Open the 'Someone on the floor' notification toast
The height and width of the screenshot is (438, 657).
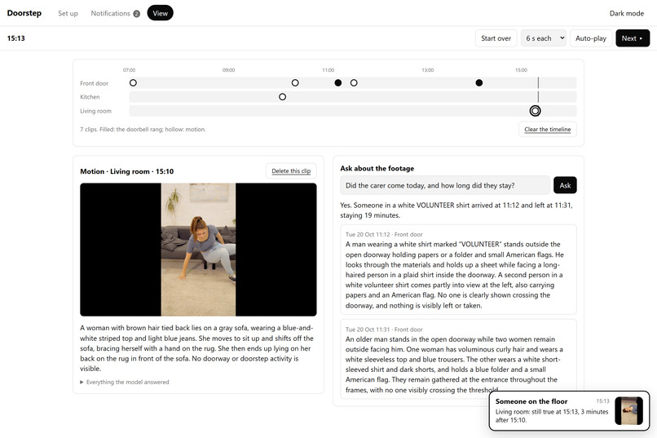[569, 411]
